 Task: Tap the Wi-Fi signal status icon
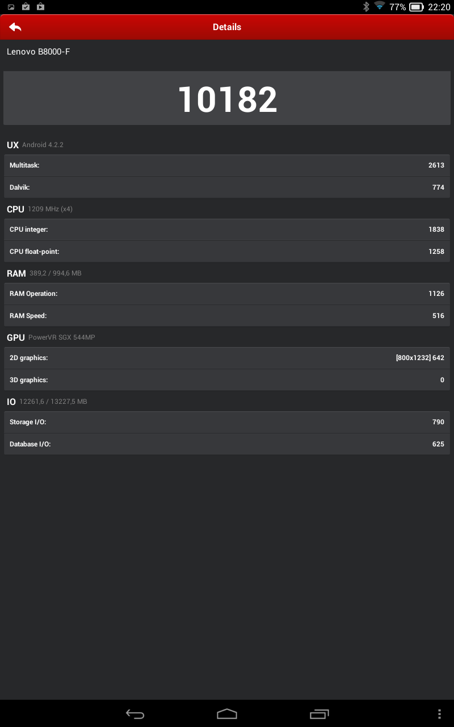379,7
